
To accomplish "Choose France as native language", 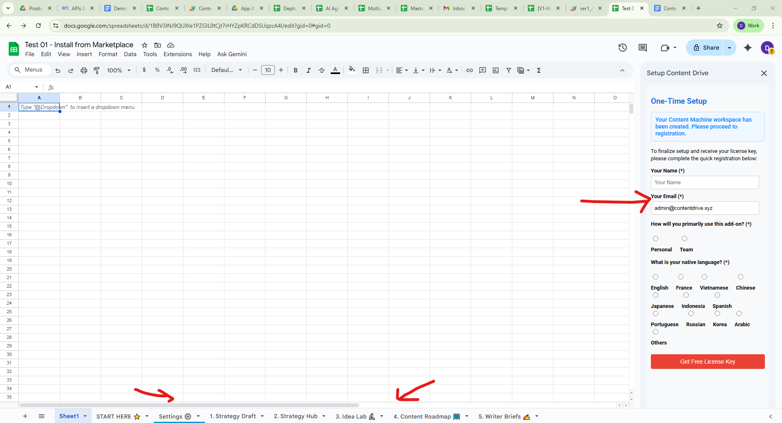I will (x=681, y=277).
